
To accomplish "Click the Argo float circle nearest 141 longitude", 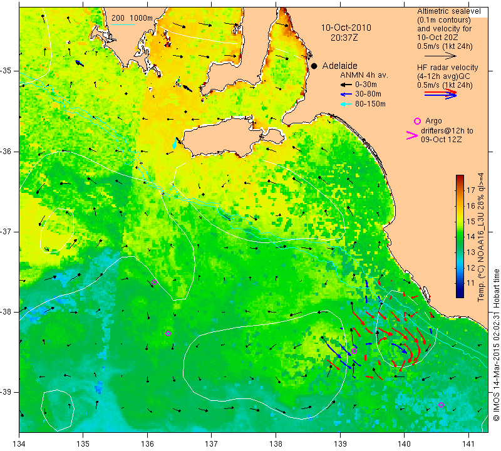I will pyautogui.click(x=441, y=405).
